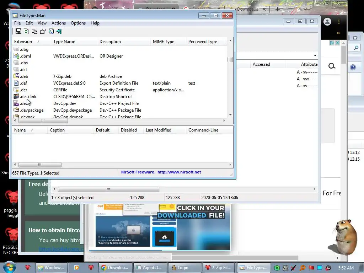Image resolution: width=364 pixels, height=273 pixels.
Task: Click the .dbml file type icon
Action: coord(16,56)
